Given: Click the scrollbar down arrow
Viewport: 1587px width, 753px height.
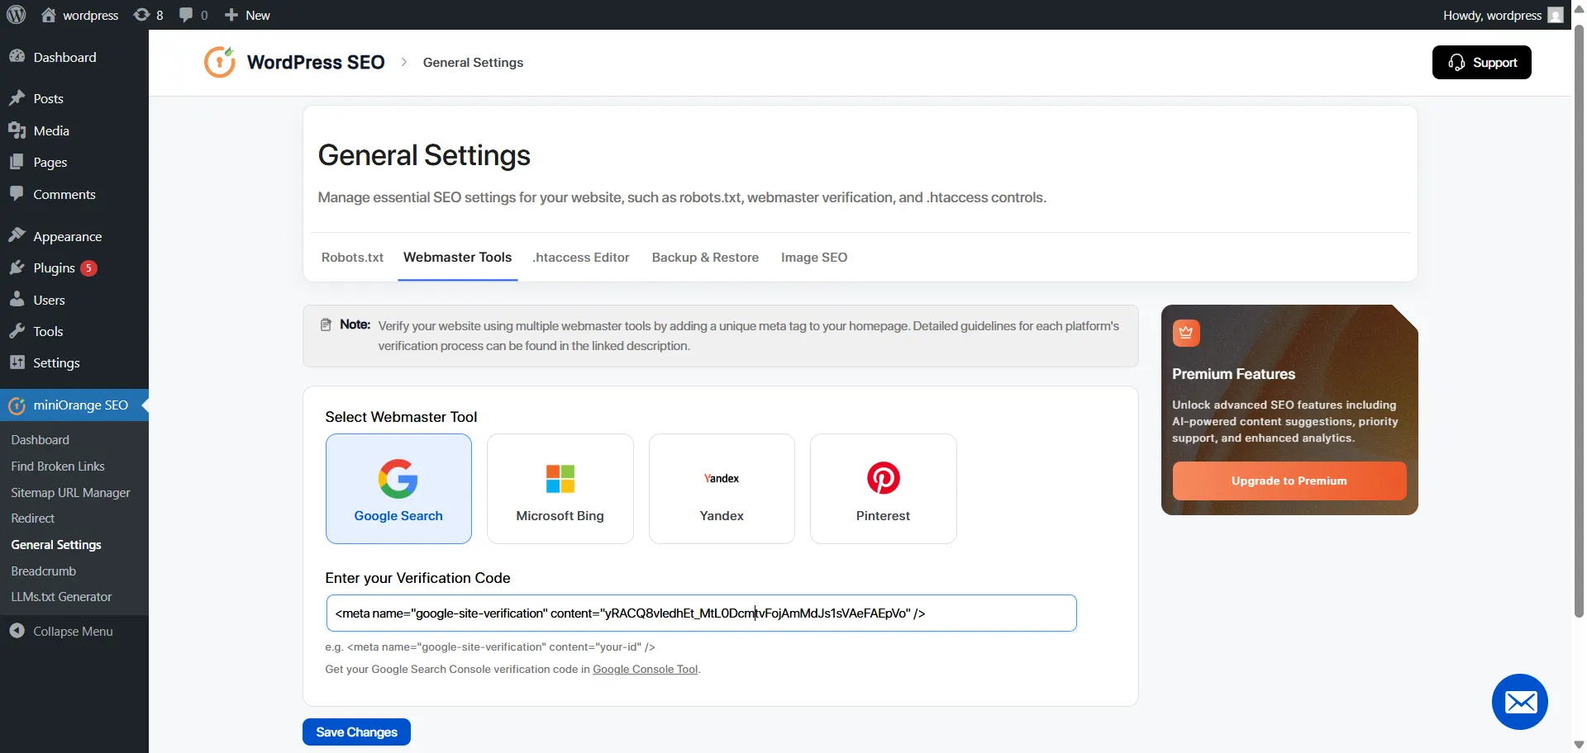Looking at the screenshot, I should pos(1579,745).
